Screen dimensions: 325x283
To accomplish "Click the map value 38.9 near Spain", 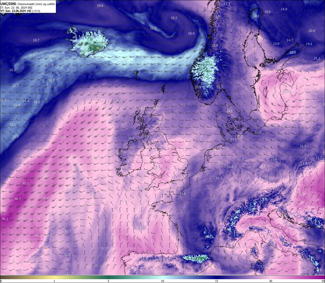I will click(x=132, y=248).
